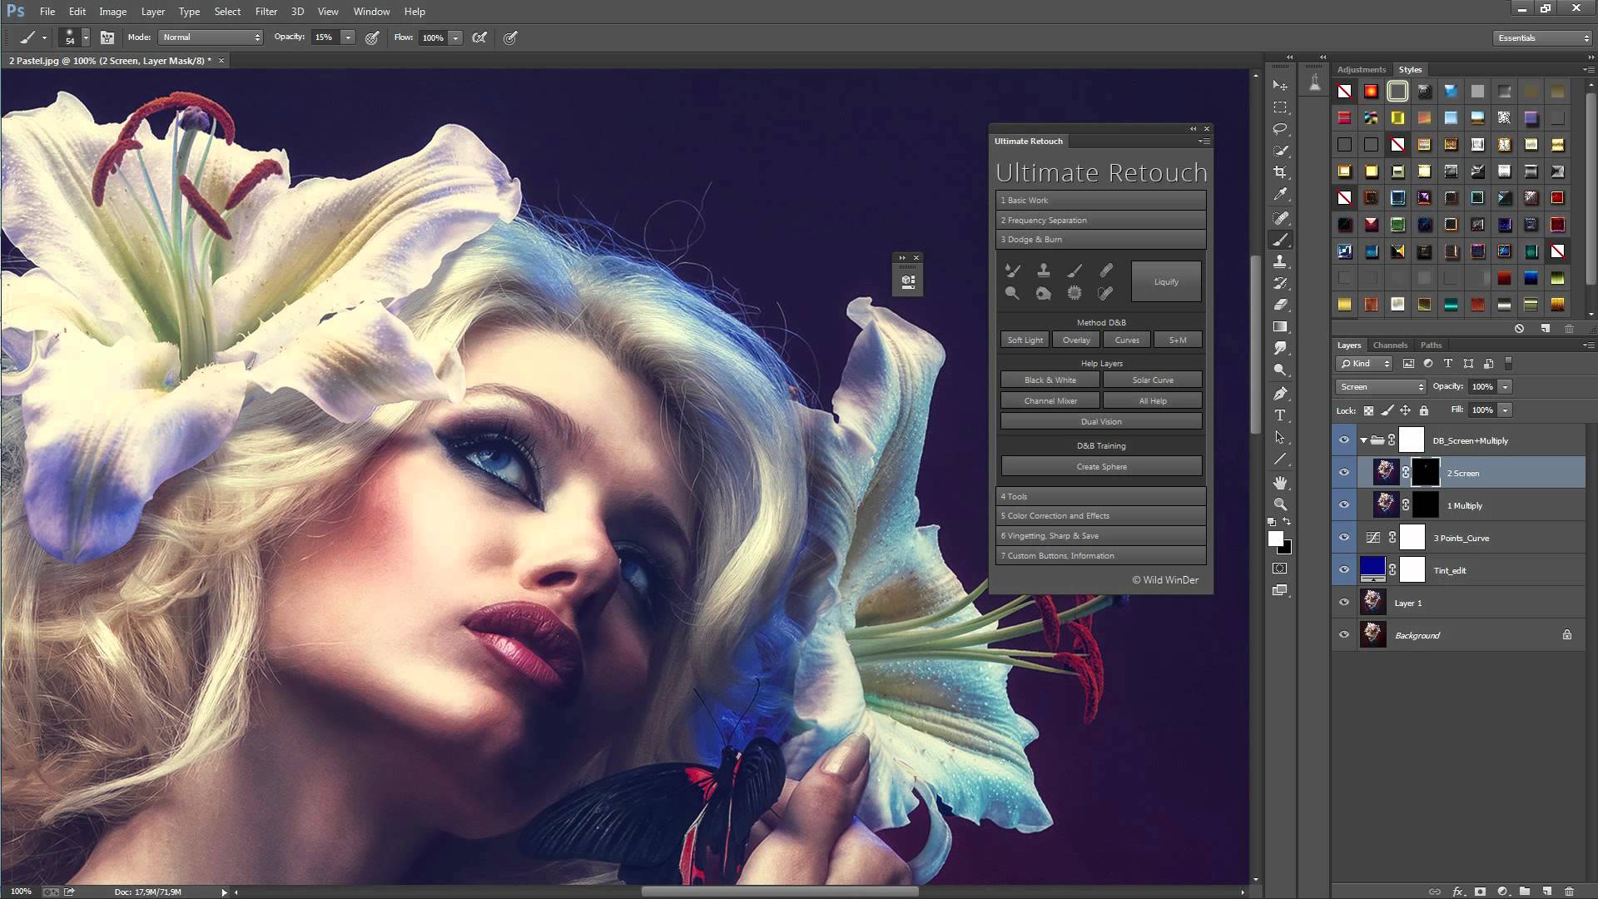Click the Create Sphere button
The width and height of the screenshot is (1598, 899).
[1101, 467]
